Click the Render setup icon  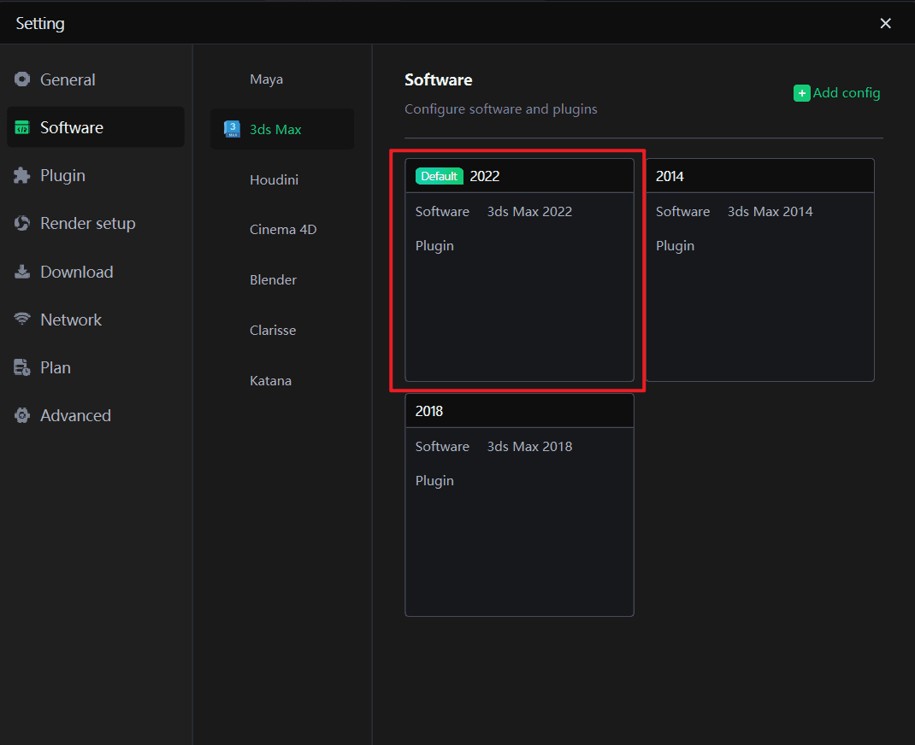click(x=22, y=223)
